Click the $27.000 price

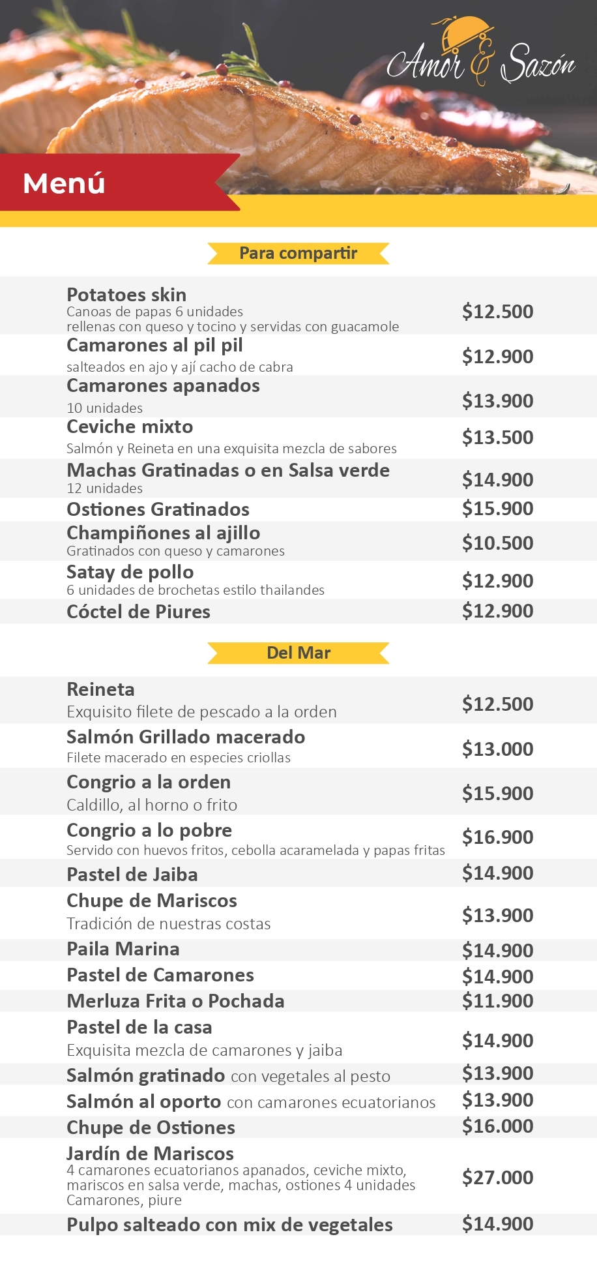pyautogui.click(x=497, y=1177)
